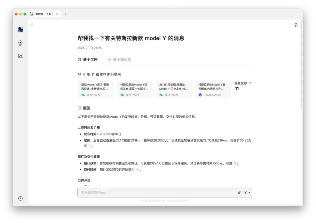This screenshot has width=316, height=223.
Task: Open reference card 新款Model Y来了,赛博
Action: pos(96,90)
